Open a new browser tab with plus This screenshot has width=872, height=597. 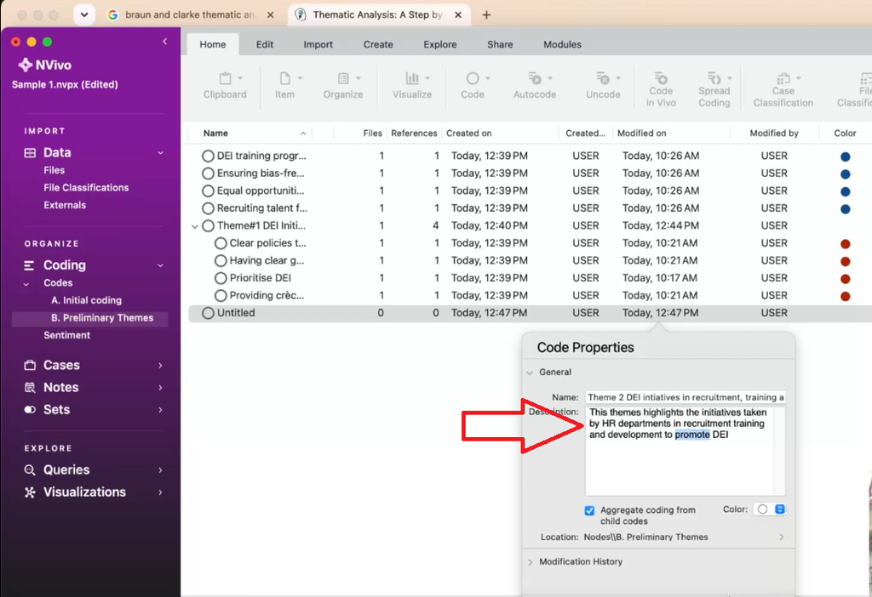coord(486,15)
